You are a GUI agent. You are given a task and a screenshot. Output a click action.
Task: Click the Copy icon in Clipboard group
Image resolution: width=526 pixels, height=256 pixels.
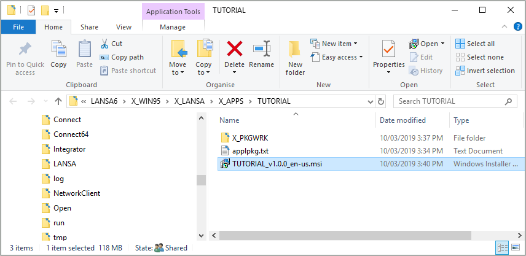[x=59, y=48]
